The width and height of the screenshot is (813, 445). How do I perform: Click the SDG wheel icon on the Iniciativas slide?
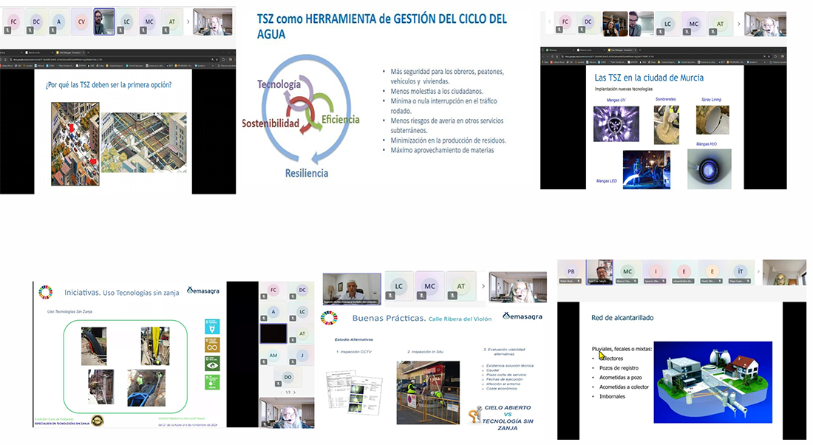point(46,293)
